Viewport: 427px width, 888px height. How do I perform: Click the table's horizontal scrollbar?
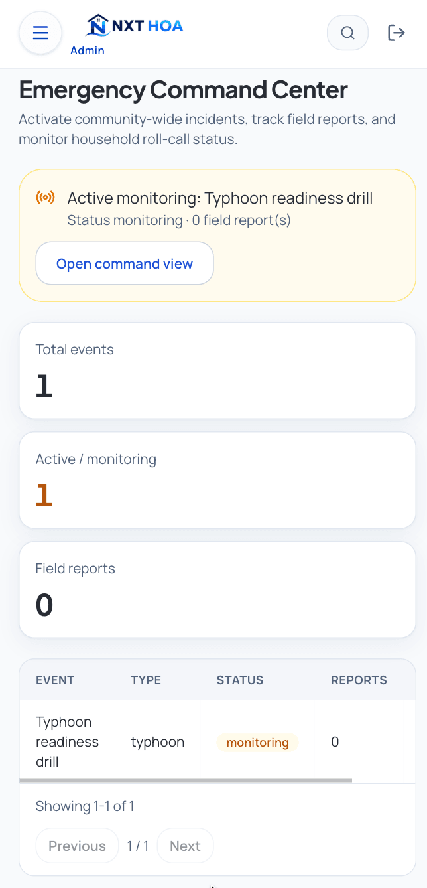pos(186,780)
